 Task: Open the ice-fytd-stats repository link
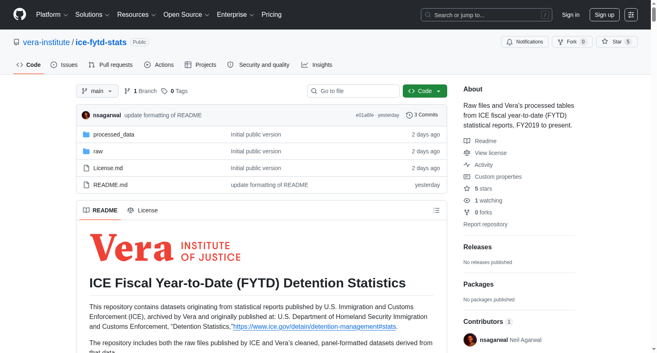point(101,42)
